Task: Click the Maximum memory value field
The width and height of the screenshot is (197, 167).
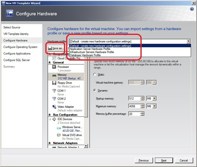Action: click(x=134, y=106)
